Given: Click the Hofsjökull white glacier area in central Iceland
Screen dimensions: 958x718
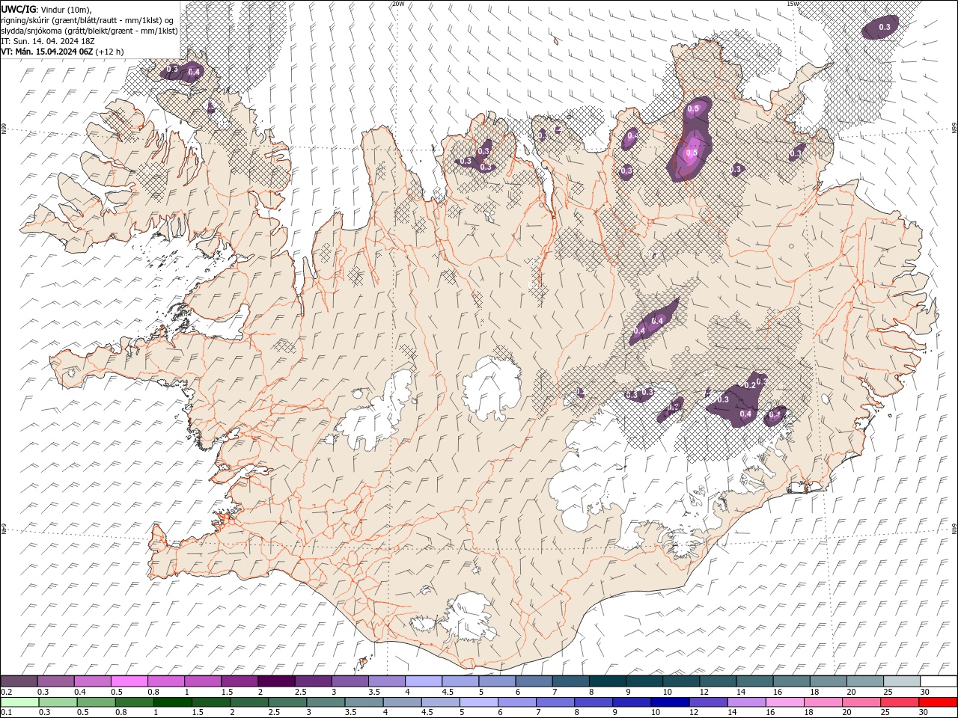Looking at the screenshot, I should coord(492,387).
